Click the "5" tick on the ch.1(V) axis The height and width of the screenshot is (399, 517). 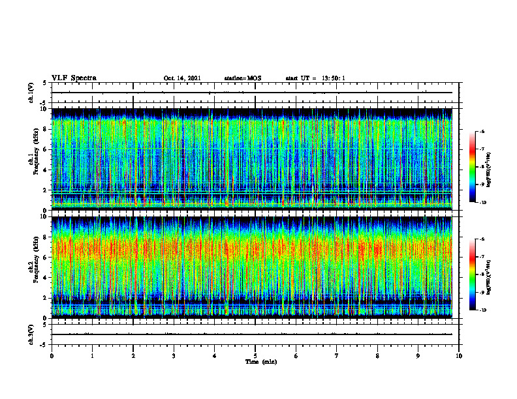coord(46,83)
